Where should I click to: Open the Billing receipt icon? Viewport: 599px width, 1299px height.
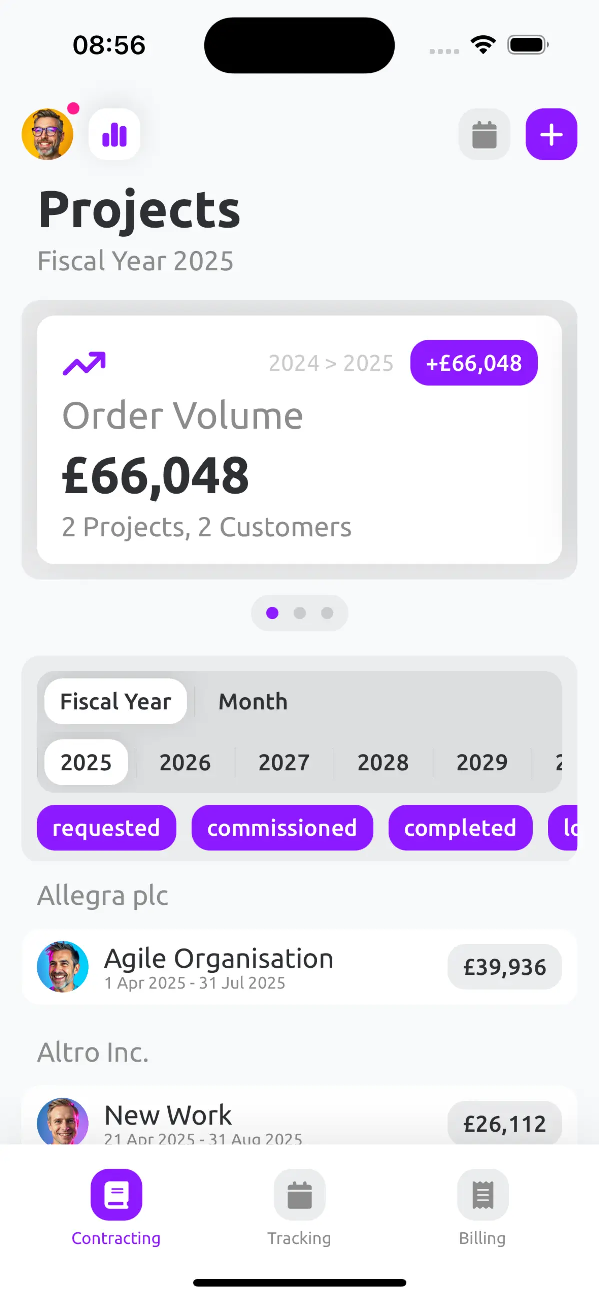tap(482, 1195)
